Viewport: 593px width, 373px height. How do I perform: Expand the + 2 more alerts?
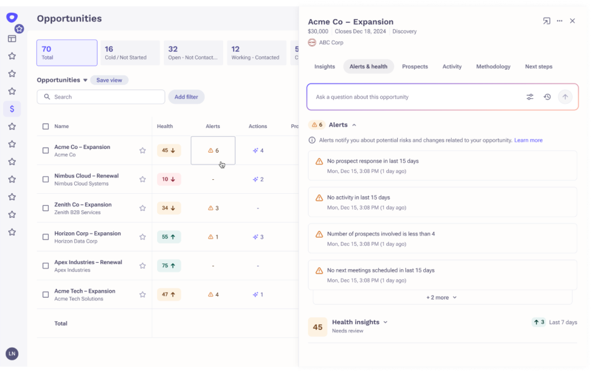pyautogui.click(x=442, y=298)
